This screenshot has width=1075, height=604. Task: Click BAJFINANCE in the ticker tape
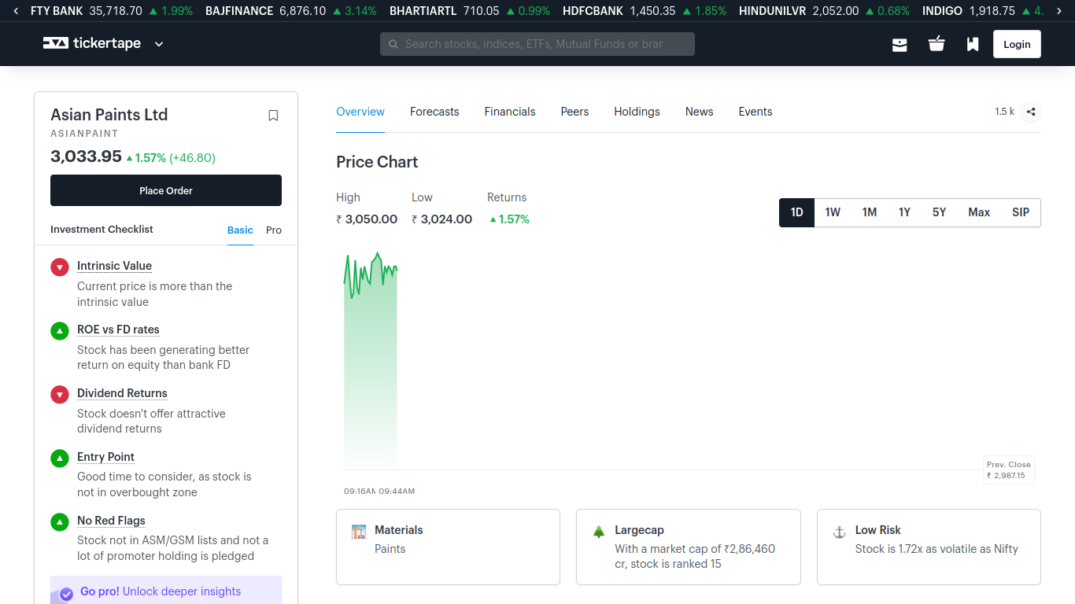(239, 11)
